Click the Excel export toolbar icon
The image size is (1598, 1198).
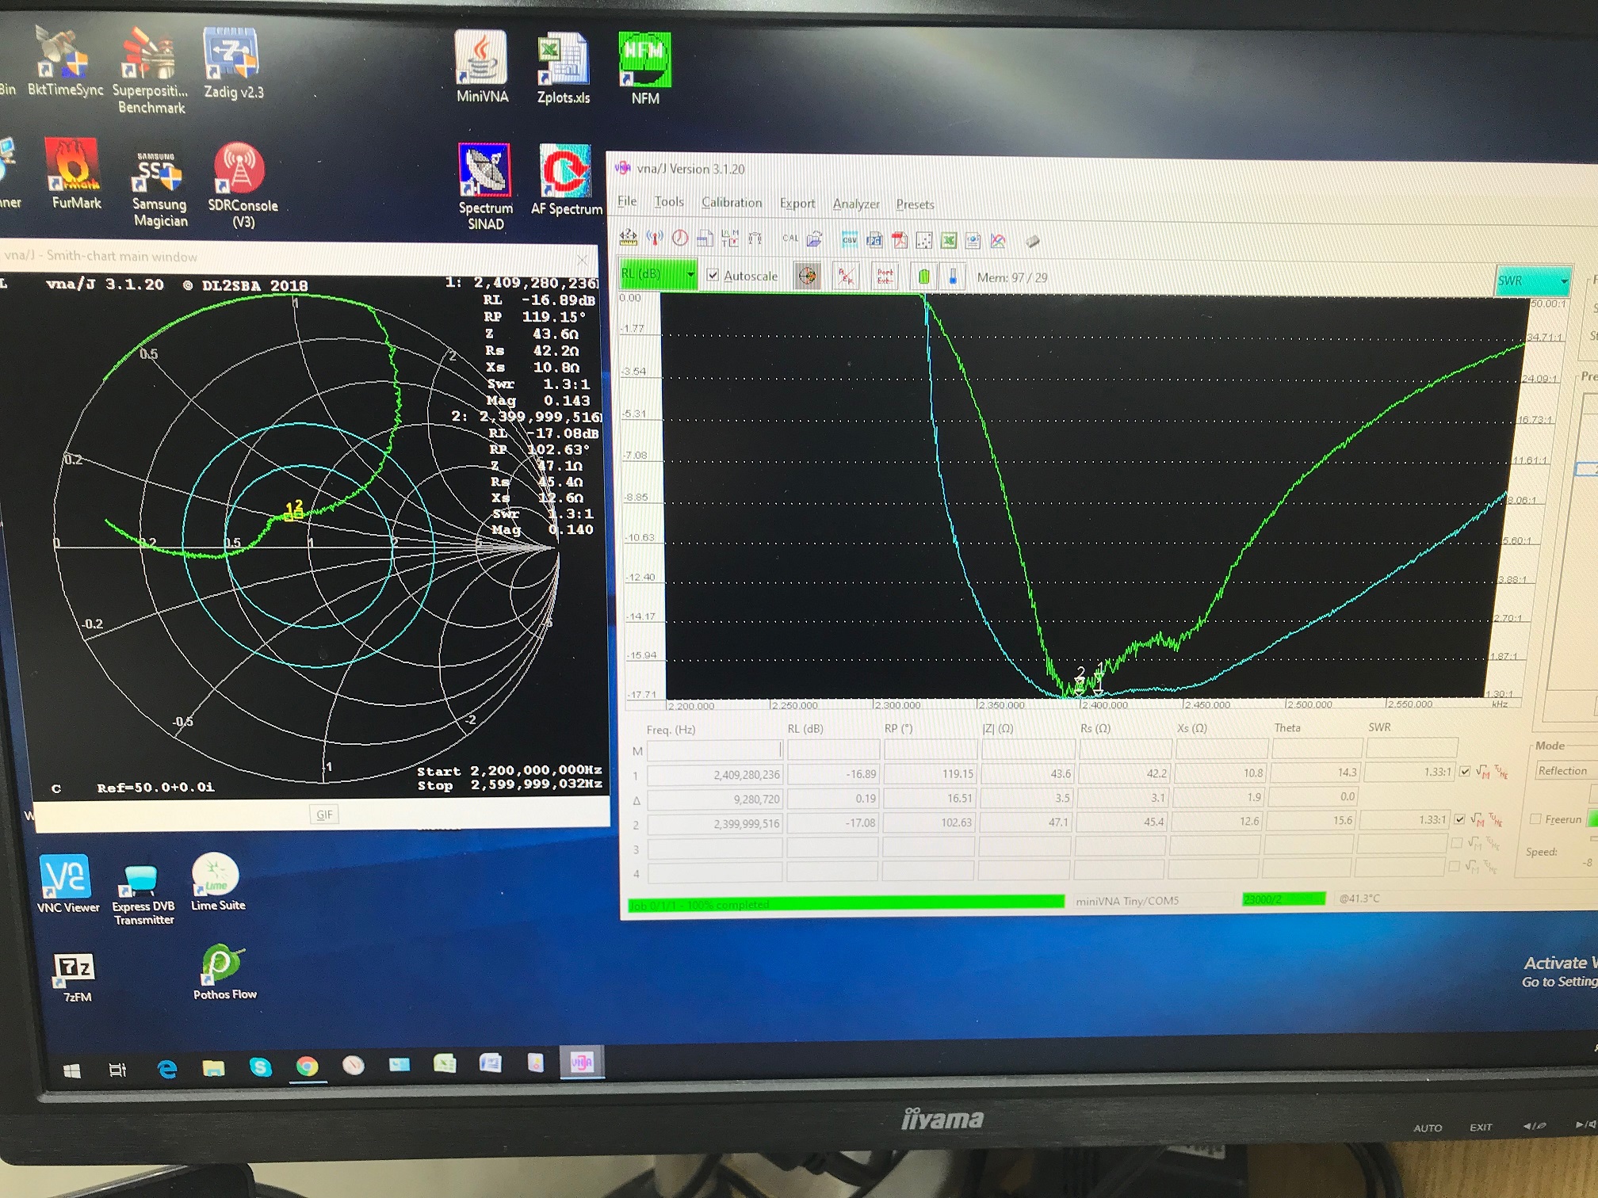(x=949, y=240)
